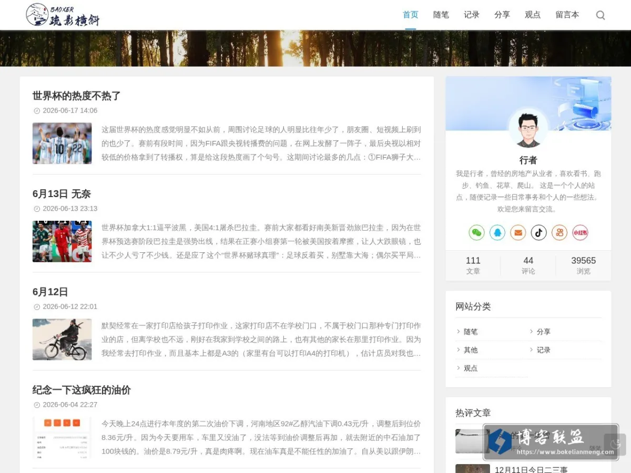Open the 记录 nav menu item
Image resolution: width=631 pixels, height=473 pixels.
[x=472, y=15]
